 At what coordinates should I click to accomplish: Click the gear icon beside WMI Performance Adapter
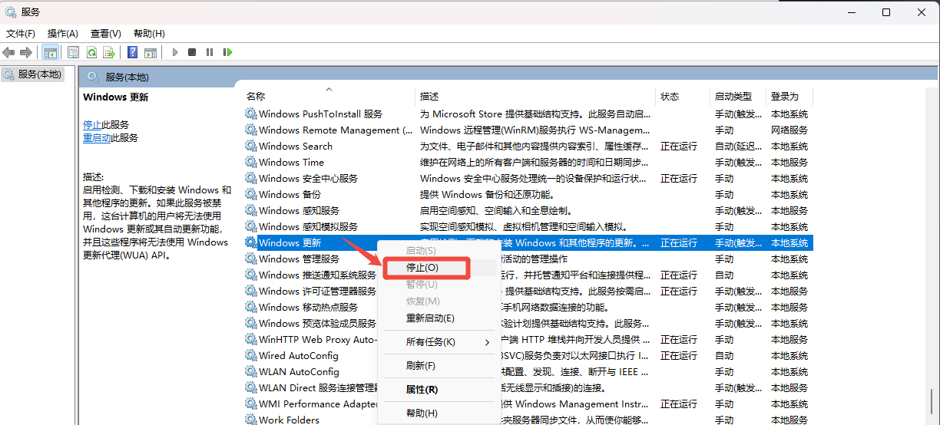tap(251, 404)
